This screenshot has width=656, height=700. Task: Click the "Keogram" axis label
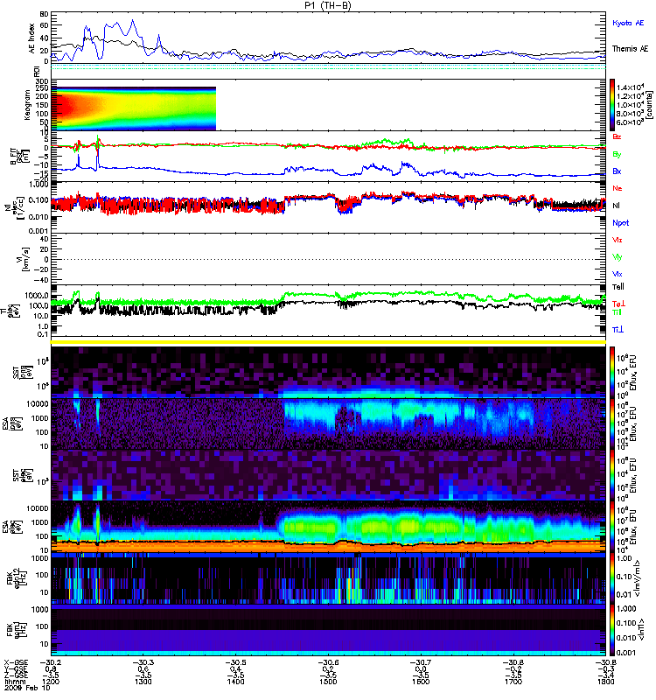27,105
